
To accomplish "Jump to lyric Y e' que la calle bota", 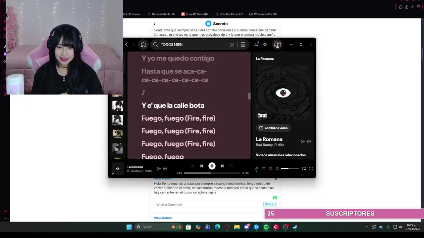I will 173,105.
